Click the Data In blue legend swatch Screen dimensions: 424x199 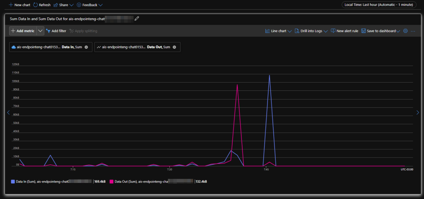(x=13, y=181)
